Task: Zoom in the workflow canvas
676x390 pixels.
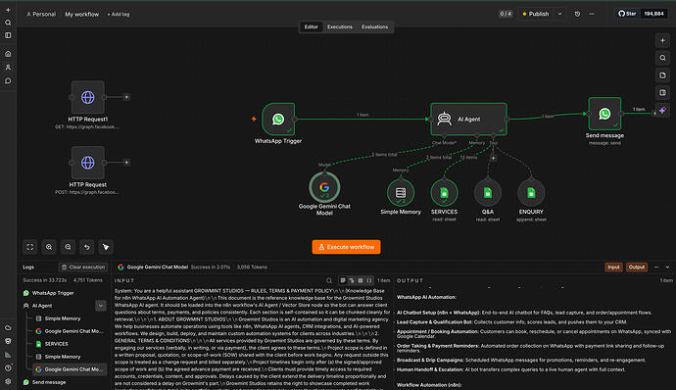Action: click(49, 247)
